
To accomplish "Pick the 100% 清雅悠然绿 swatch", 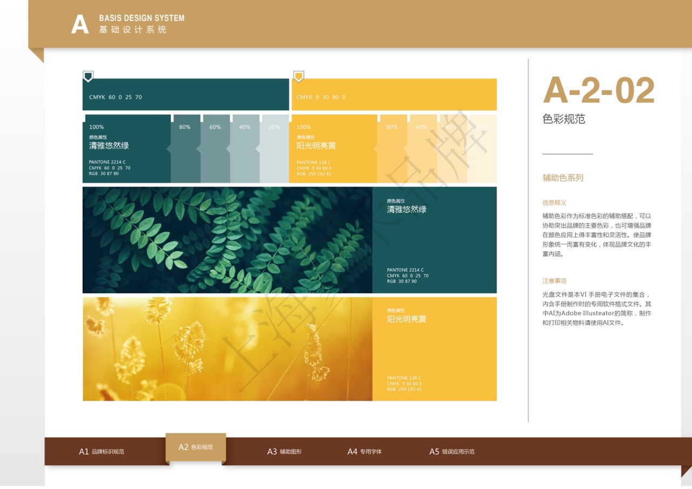I will tap(127, 149).
